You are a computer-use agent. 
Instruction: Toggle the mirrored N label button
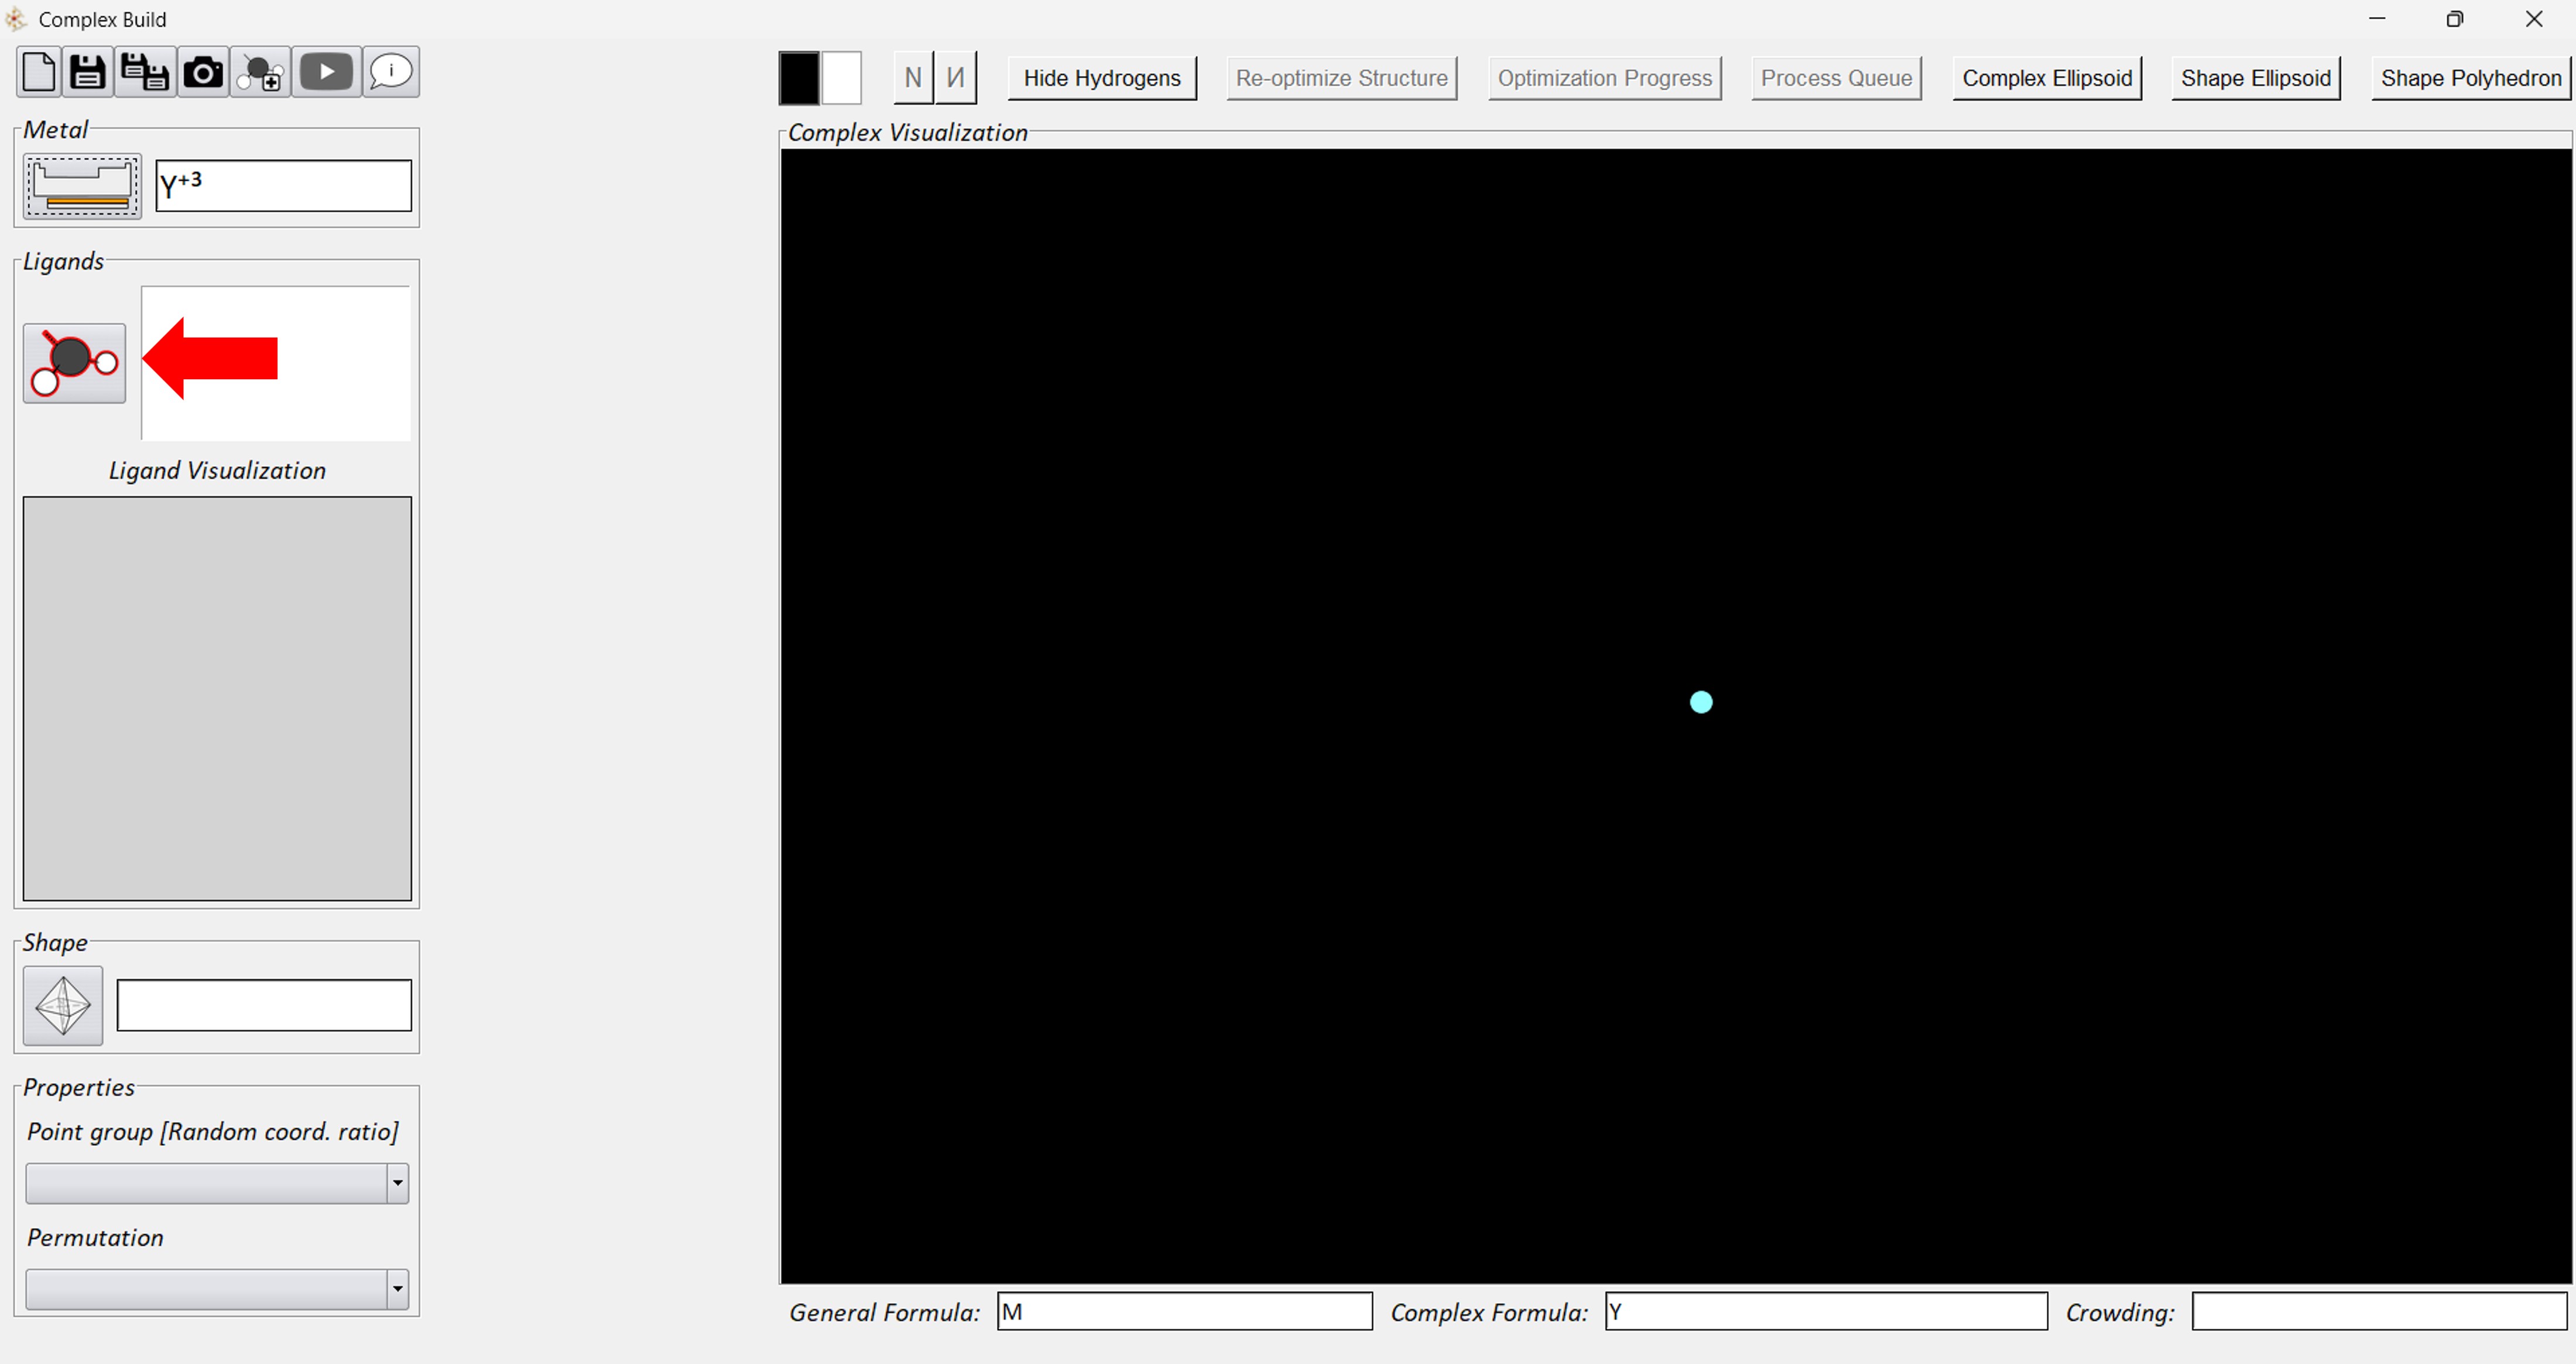(956, 78)
